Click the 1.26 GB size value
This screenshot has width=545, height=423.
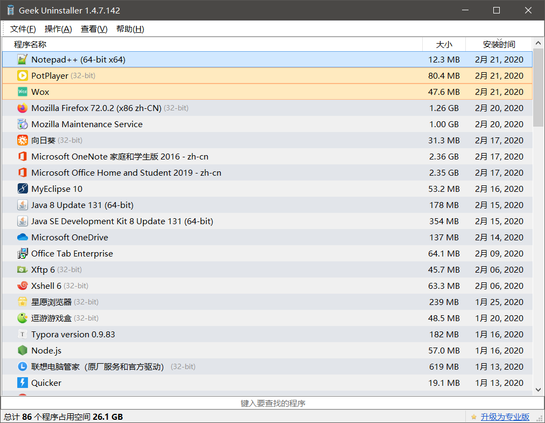(x=444, y=108)
